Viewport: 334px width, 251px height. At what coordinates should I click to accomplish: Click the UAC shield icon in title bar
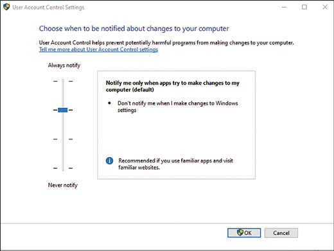point(6,7)
